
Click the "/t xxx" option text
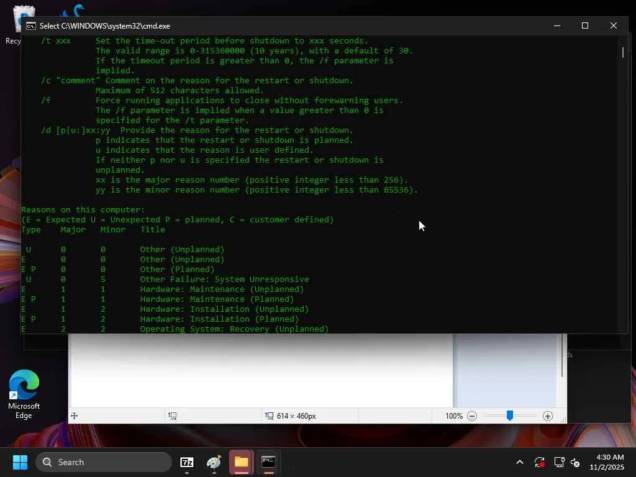pyautogui.click(x=56, y=41)
